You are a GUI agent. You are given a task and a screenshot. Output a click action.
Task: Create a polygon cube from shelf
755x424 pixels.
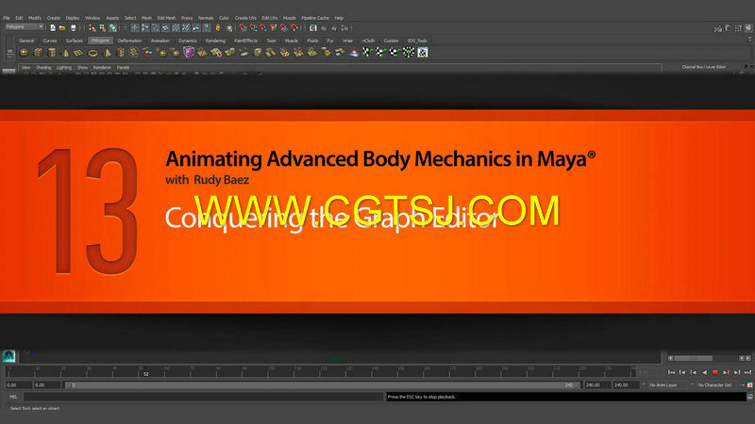click(38, 53)
